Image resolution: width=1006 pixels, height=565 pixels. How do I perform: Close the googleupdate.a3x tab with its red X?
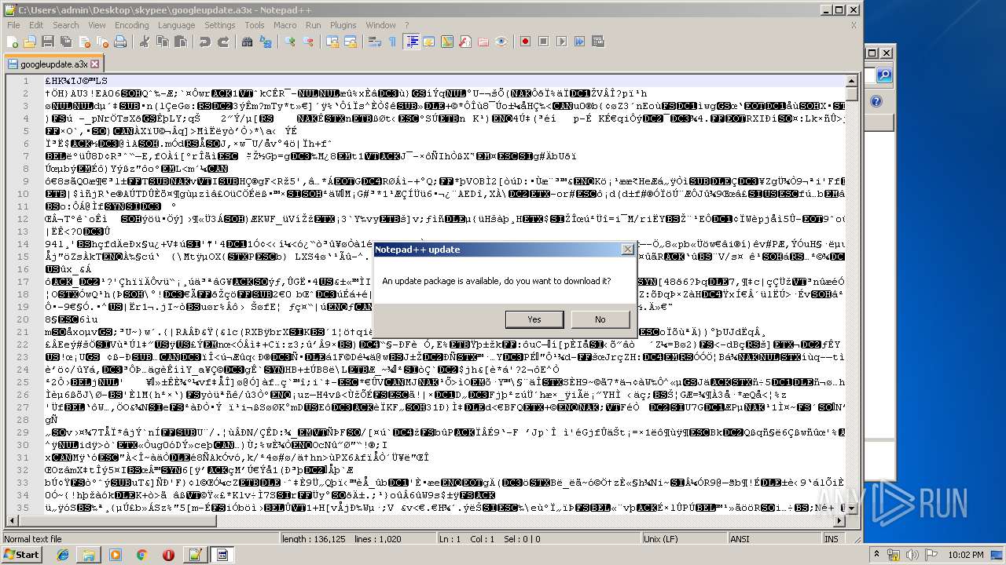pyautogui.click(x=95, y=64)
